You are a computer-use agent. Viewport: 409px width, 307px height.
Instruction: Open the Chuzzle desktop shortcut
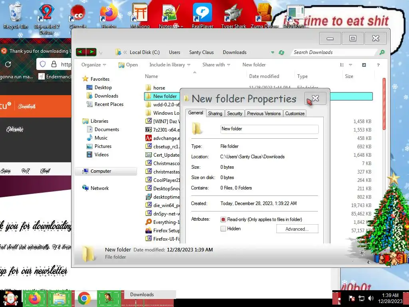77,16
